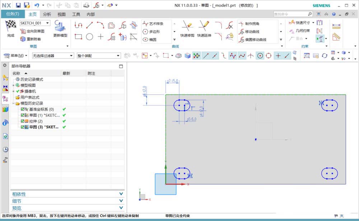
Task: Open the 菜单(M) menu button
Action: click(x=15, y=56)
